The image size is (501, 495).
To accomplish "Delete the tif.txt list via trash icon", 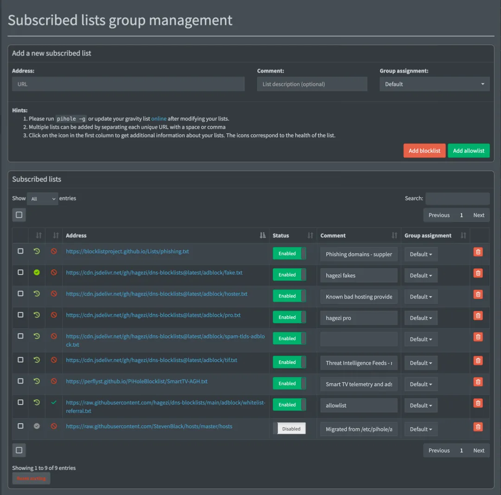I will [x=478, y=360].
